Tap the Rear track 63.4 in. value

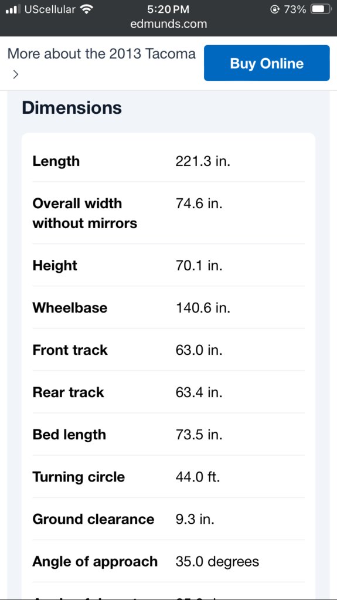tap(199, 392)
